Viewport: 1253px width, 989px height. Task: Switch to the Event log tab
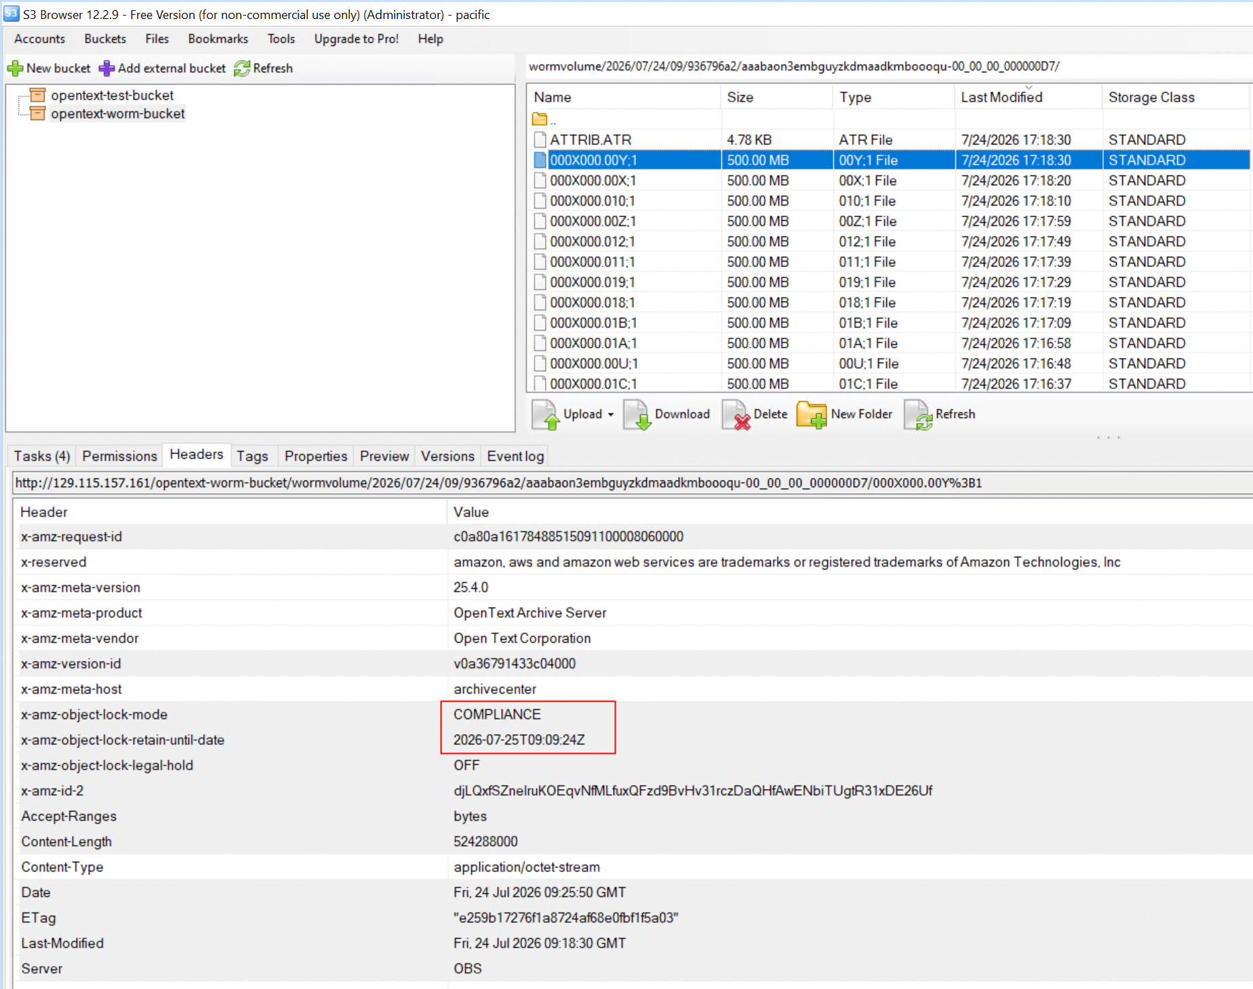click(x=515, y=456)
